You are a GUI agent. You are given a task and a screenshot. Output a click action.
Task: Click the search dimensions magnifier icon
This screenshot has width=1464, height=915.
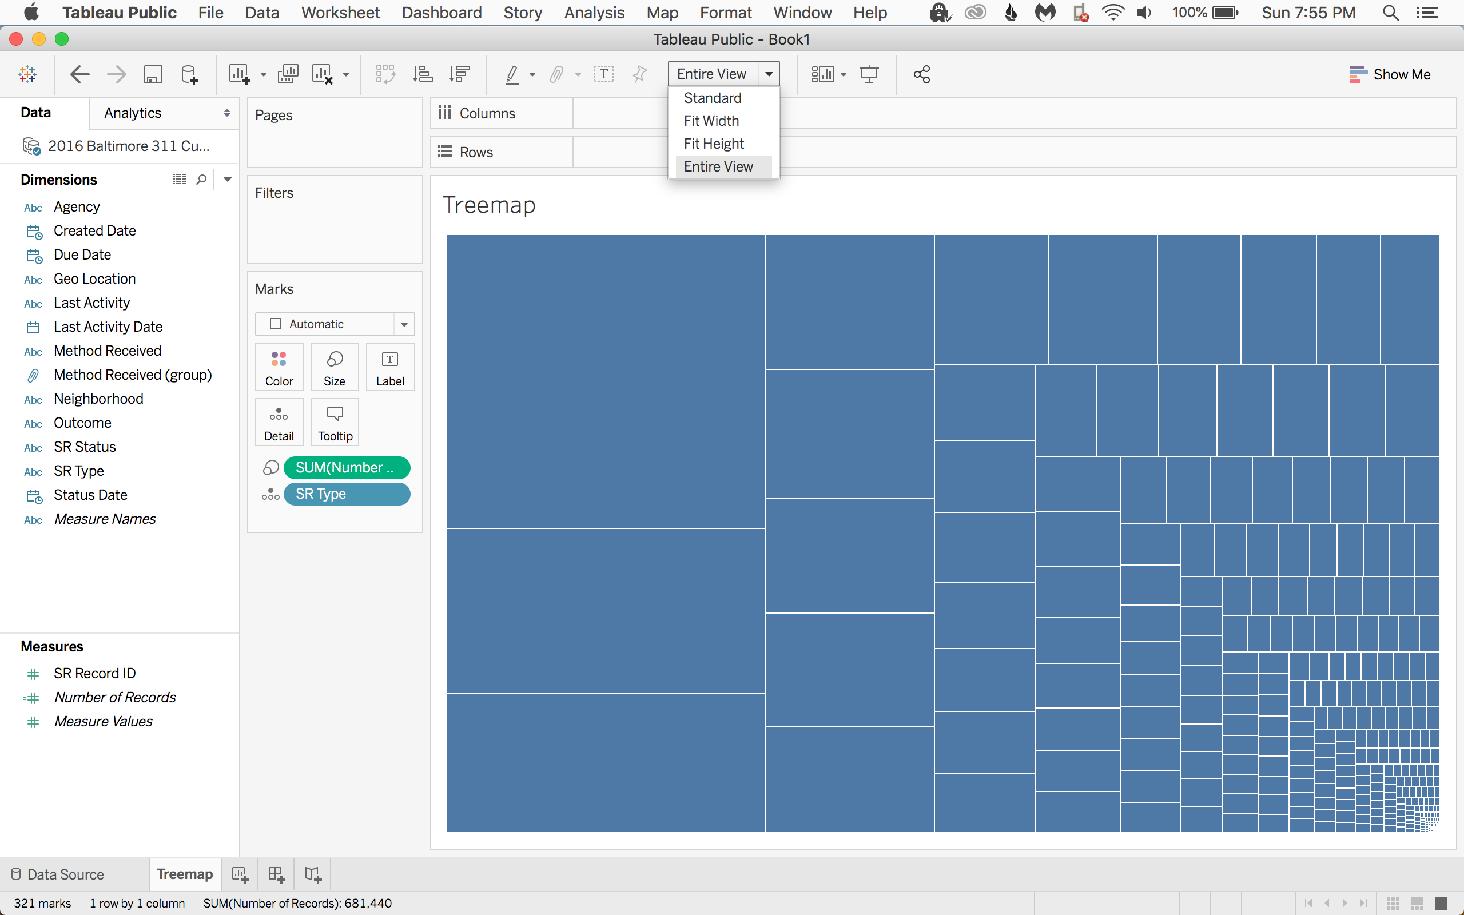click(x=201, y=179)
